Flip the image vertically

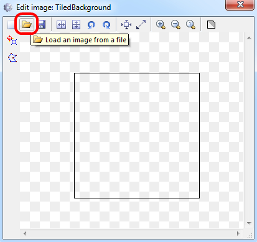point(77,25)
